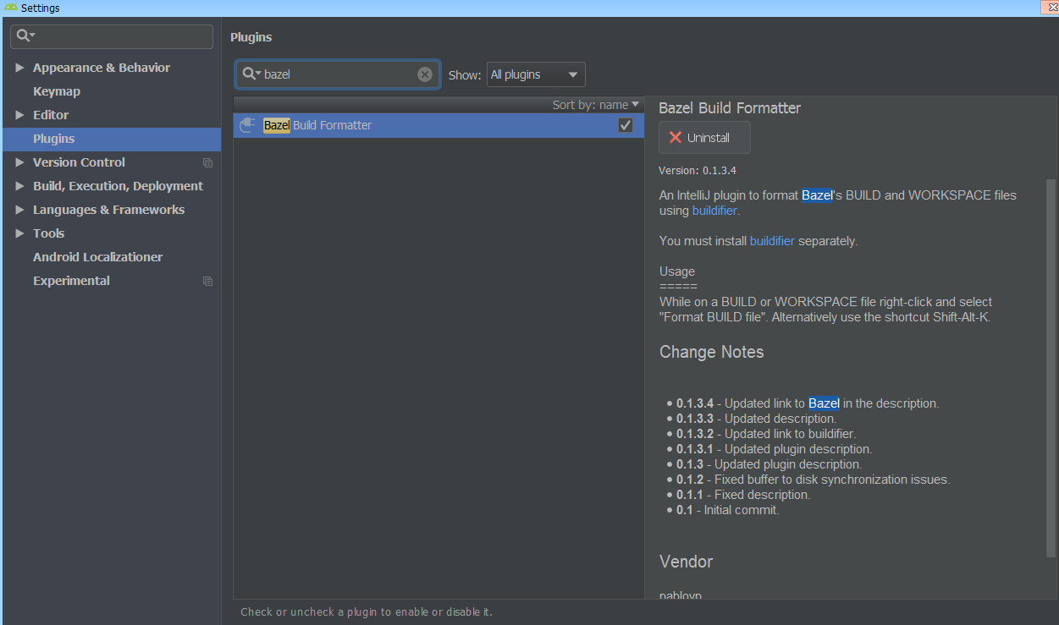
Task: Close the Settings window
Action: tap(1054, 8)
